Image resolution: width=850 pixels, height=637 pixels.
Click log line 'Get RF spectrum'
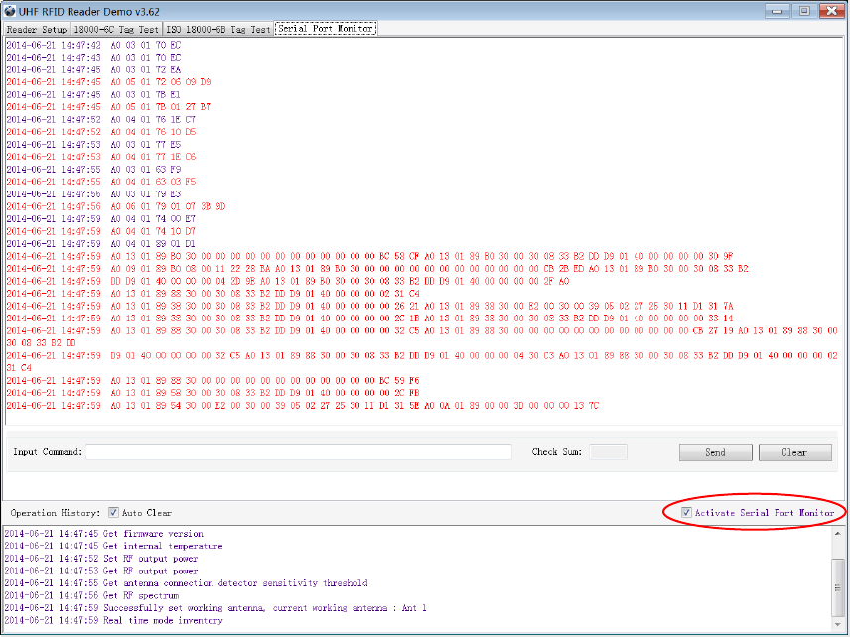pyautogui.click(x=91, y=596)
